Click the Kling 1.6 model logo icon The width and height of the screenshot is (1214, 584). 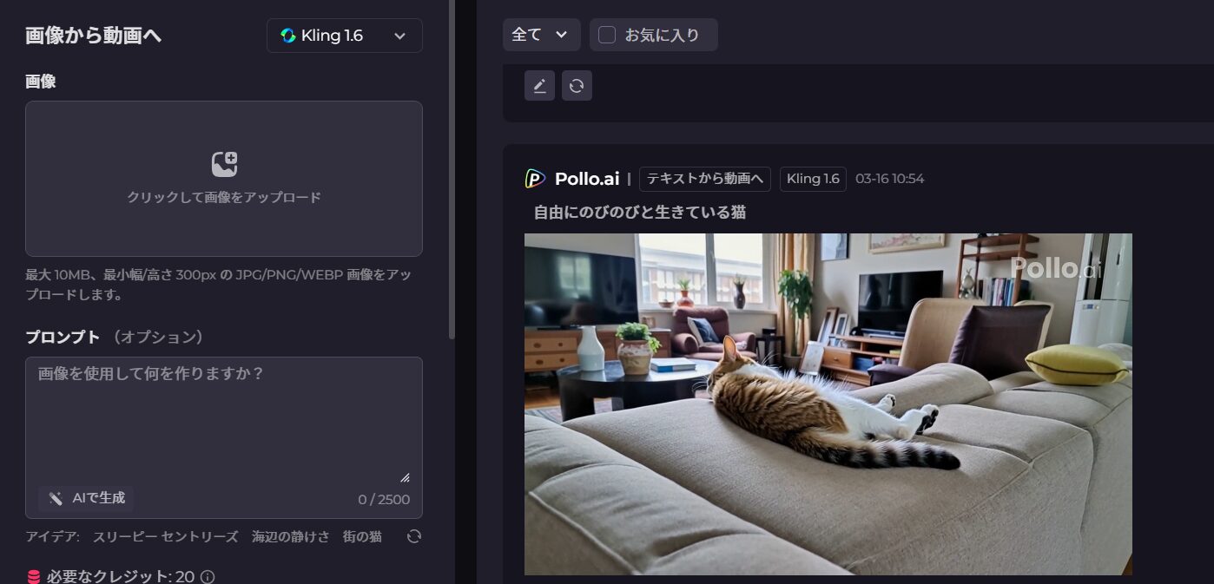pyautogui.click(x=288, y=36)
